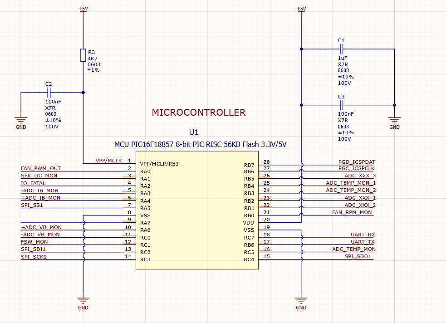Click the GND symbol right of C3
446x323 pixels.
394,119
